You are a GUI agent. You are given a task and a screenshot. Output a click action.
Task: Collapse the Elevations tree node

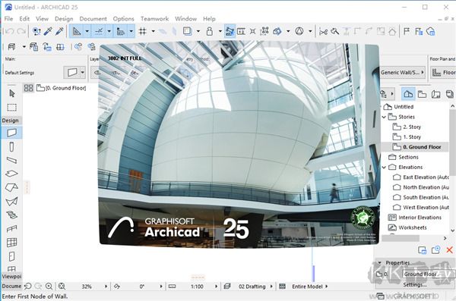(384, 168)
